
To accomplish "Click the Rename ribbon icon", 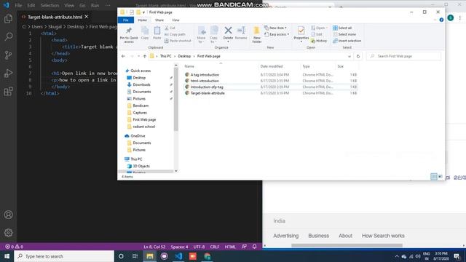I will [241, 33].
